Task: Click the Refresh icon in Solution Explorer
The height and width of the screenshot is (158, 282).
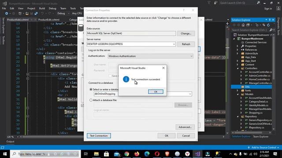Action: (268, 25)
